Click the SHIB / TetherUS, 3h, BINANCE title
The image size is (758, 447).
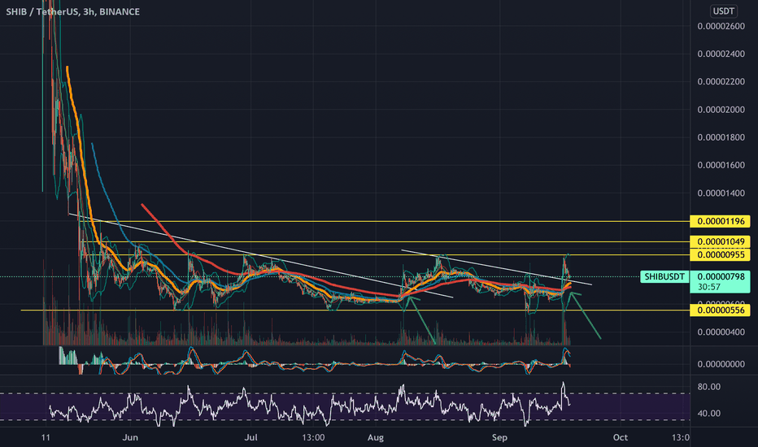point(72,11)
